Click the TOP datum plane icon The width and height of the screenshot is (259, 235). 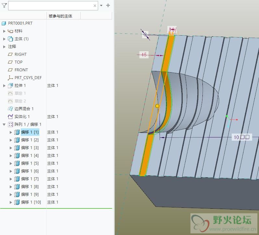(10, 62)
